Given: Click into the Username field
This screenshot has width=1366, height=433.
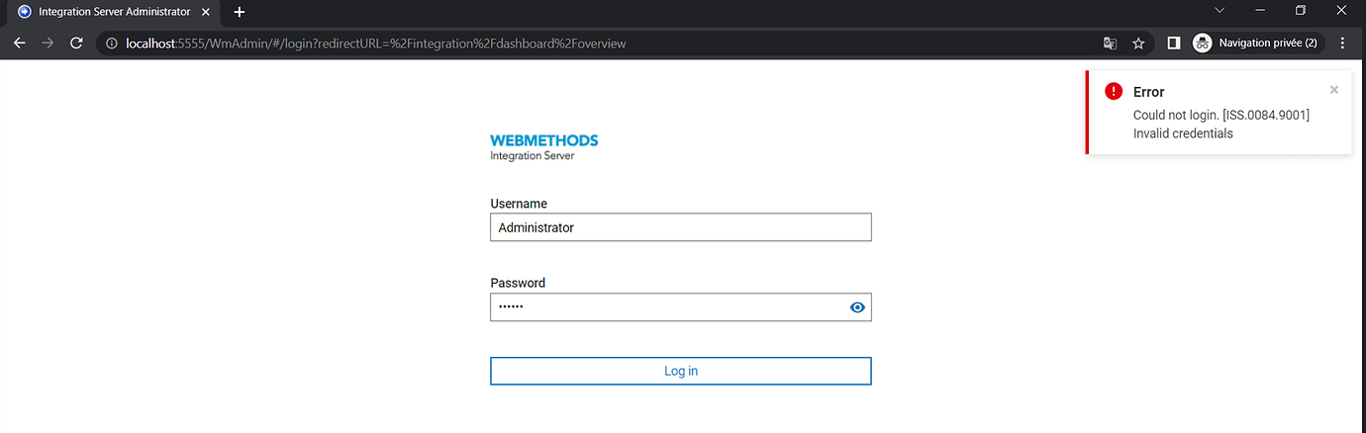Looking at the screenshot, I should click(680, 227).
